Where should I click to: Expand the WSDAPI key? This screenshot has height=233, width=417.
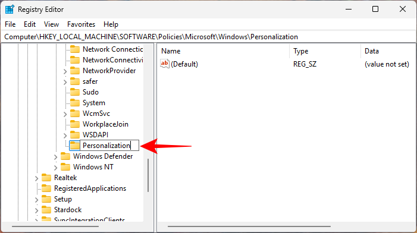coord(65,136)
